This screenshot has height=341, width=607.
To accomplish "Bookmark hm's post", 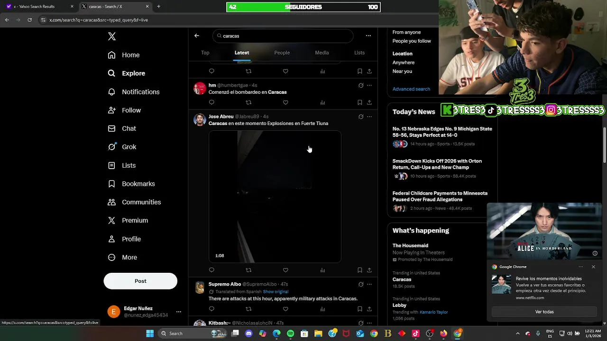I will click(359, 102).
